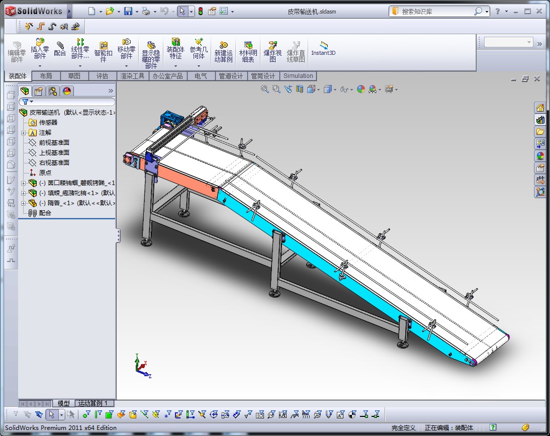Create 爆炸视图 exploded view
Image resolution: width=550 pixels, height=436 pixels.
[x=272, y=52]
